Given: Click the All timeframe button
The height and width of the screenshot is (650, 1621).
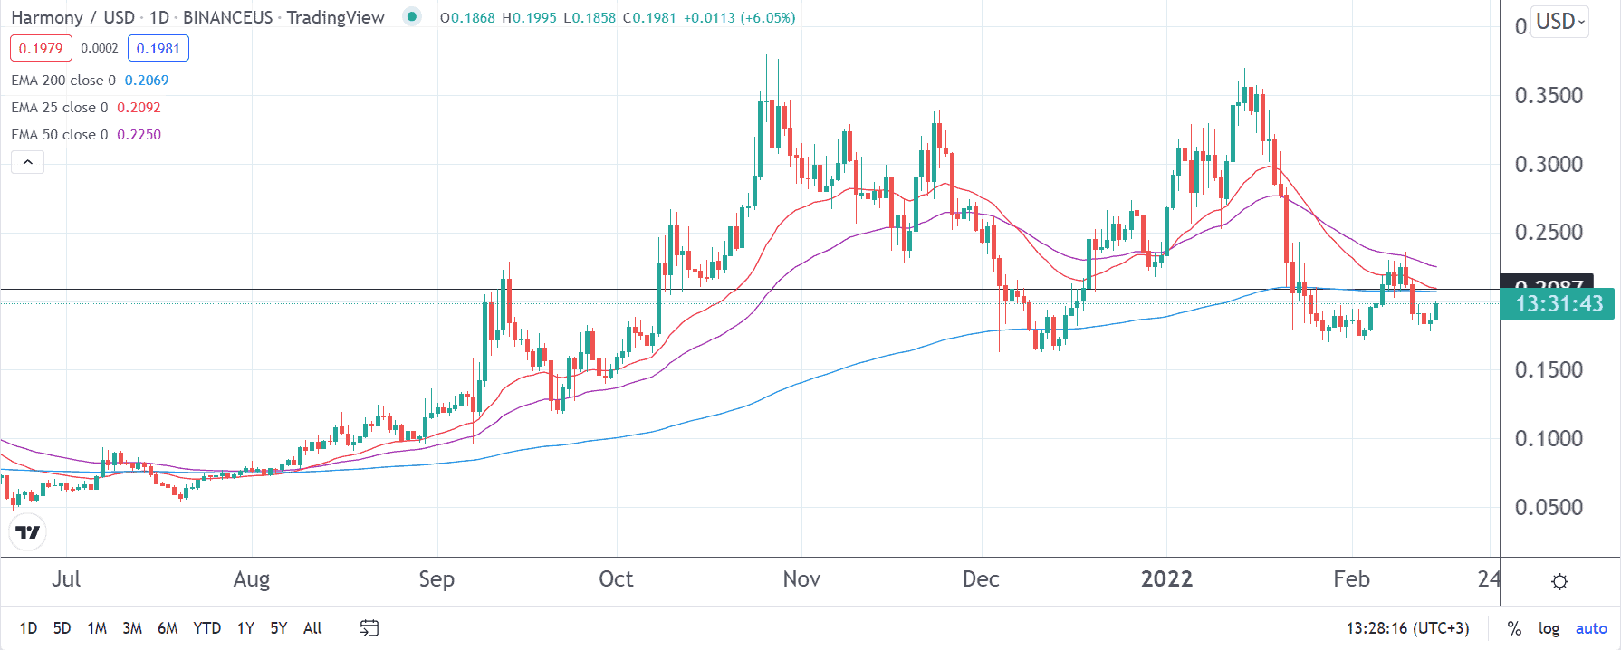Looking at the screenshot, I should pos(312,627).
